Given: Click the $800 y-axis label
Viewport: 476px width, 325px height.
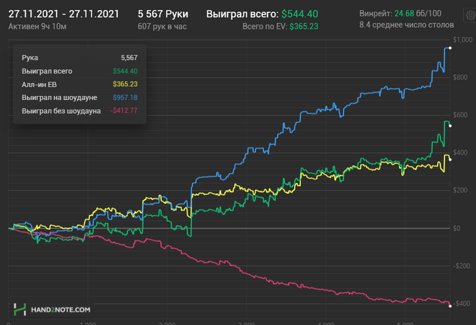Looking at the screenshot, I should 460,78.
